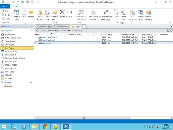The image size is (173, 130).
Task: Collapse the Navigation pane
Action: pyautogui.click(x=31, y=26)
